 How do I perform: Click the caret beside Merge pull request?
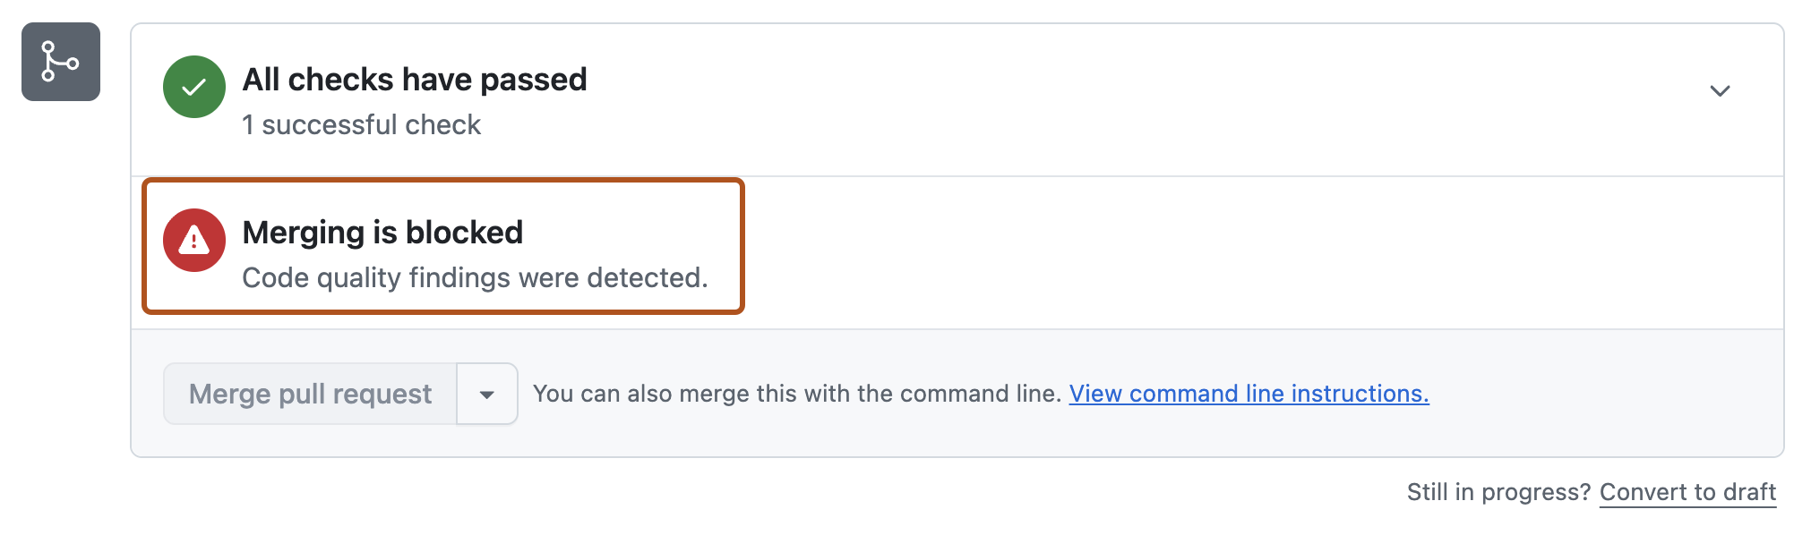486,394
